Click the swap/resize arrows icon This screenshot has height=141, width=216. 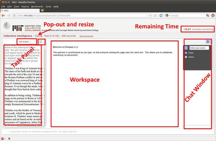41,42
